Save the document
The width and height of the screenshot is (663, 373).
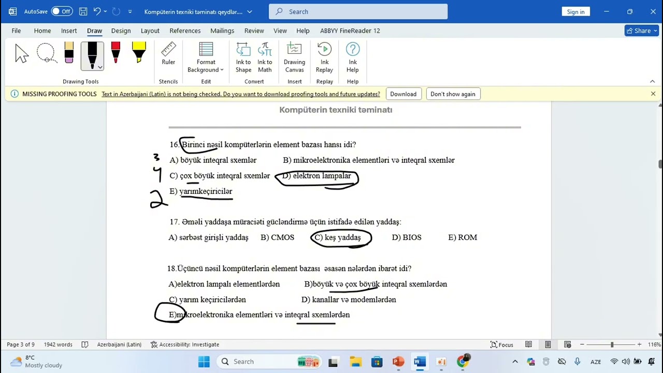pos(83,11)
